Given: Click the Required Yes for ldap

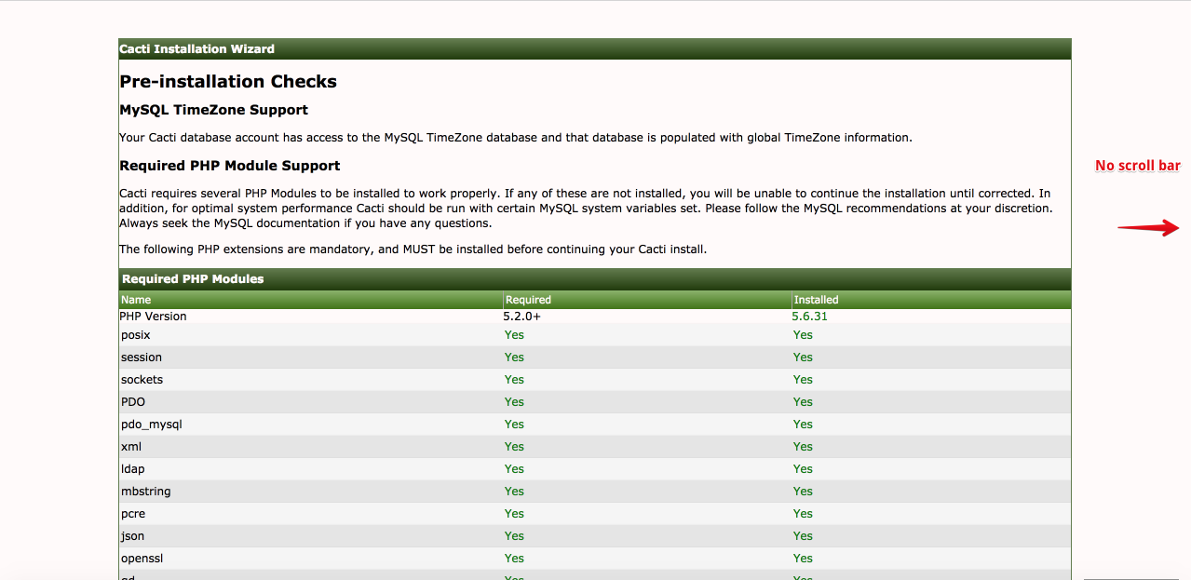Looking at the screenshot, I should pos(514,469).
